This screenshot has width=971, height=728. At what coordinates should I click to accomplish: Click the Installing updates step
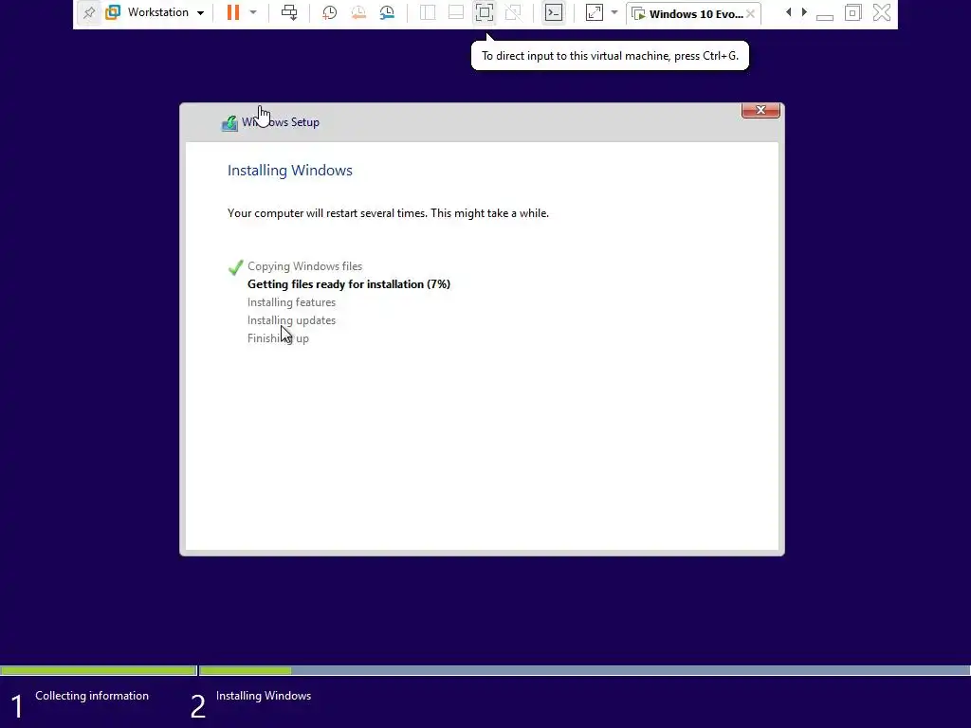point(291,320)
